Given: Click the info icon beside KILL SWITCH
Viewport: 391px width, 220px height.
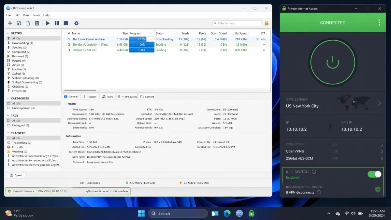Looking at the screenshot, I should [314, 172].
